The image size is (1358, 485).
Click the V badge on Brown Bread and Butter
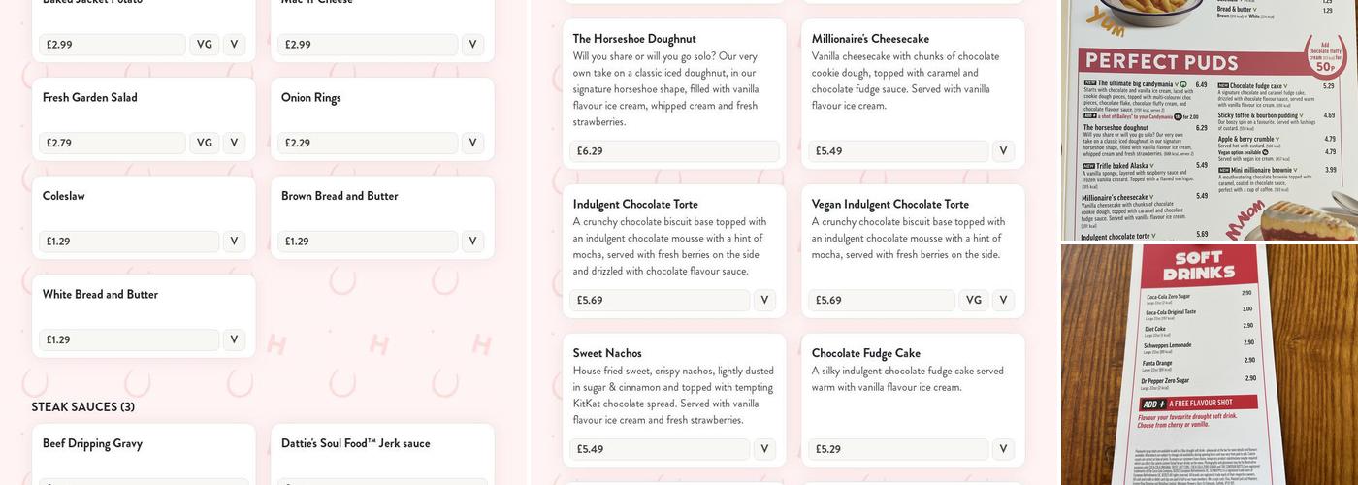472,242
